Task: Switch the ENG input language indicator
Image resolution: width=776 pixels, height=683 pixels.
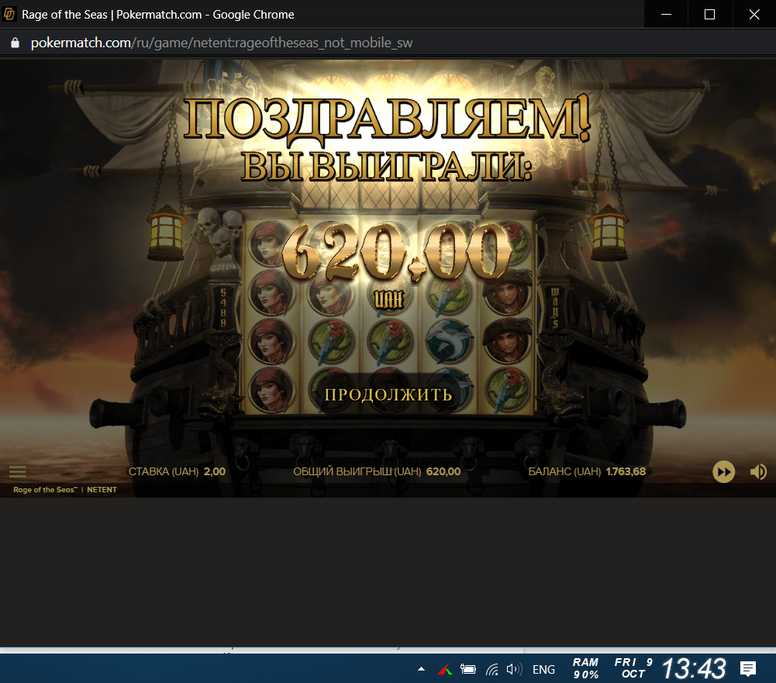Action: pos(543,670)
